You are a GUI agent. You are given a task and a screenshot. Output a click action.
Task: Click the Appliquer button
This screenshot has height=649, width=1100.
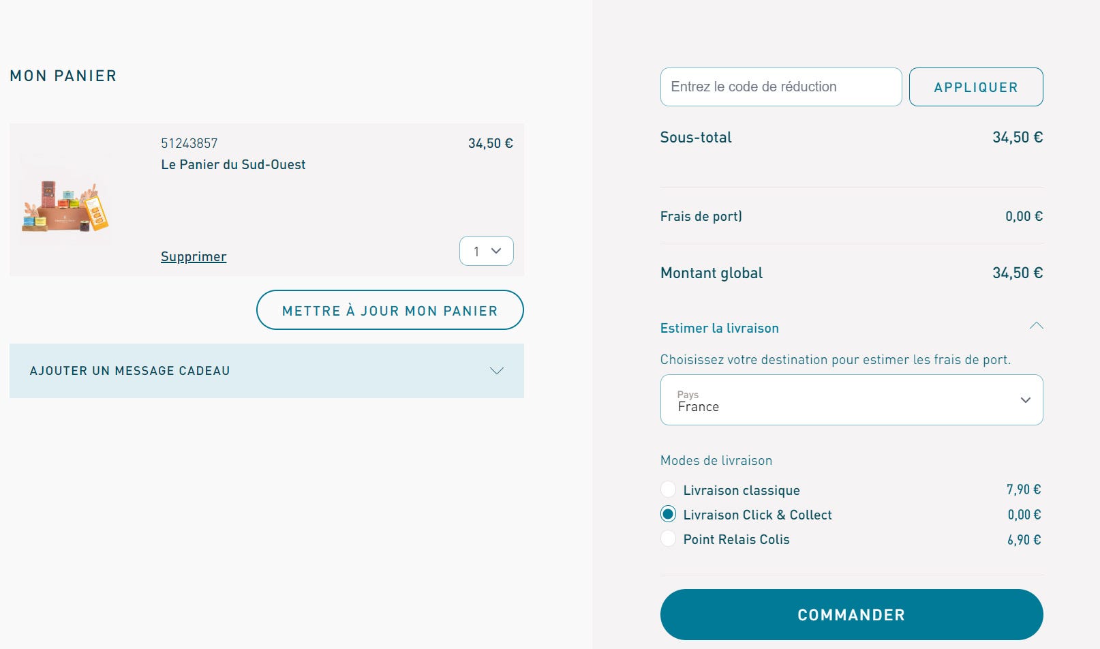(x=975, y=87)
